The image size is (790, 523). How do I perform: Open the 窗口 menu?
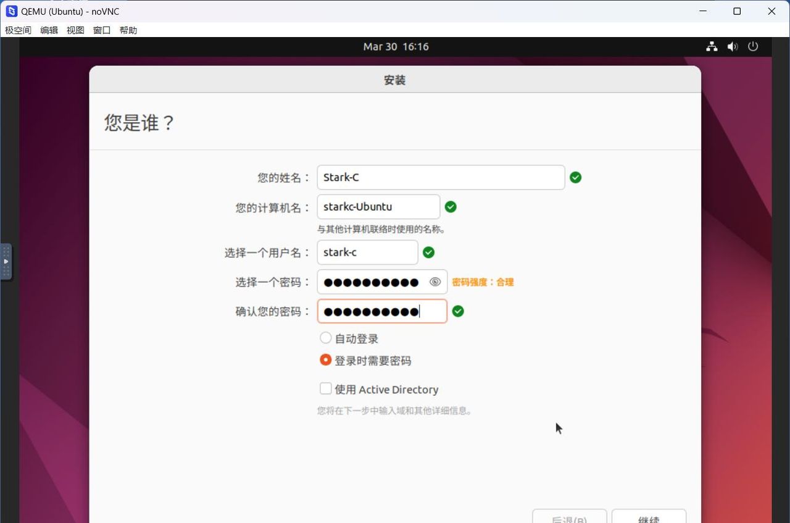point(102,30)
